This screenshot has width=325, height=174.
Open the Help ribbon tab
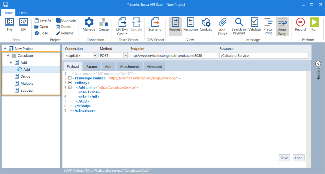pos(23,13)
